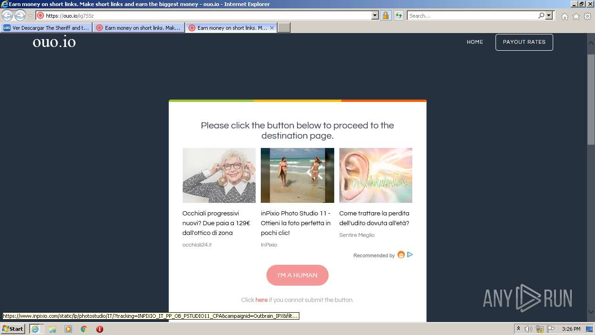Click the network tray icon
The width and height of the screenshot is (595, 335).
tap(540, 329)
